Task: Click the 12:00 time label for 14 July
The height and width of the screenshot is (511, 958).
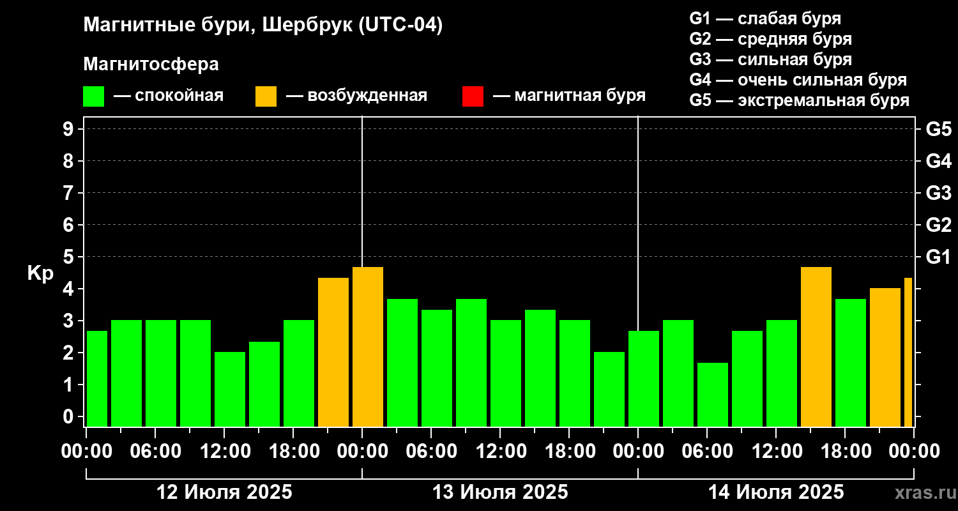Action: (x=776, y=451)
